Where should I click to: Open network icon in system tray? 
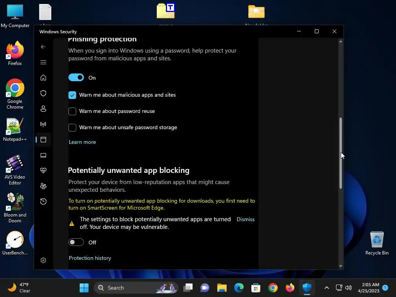339,288
